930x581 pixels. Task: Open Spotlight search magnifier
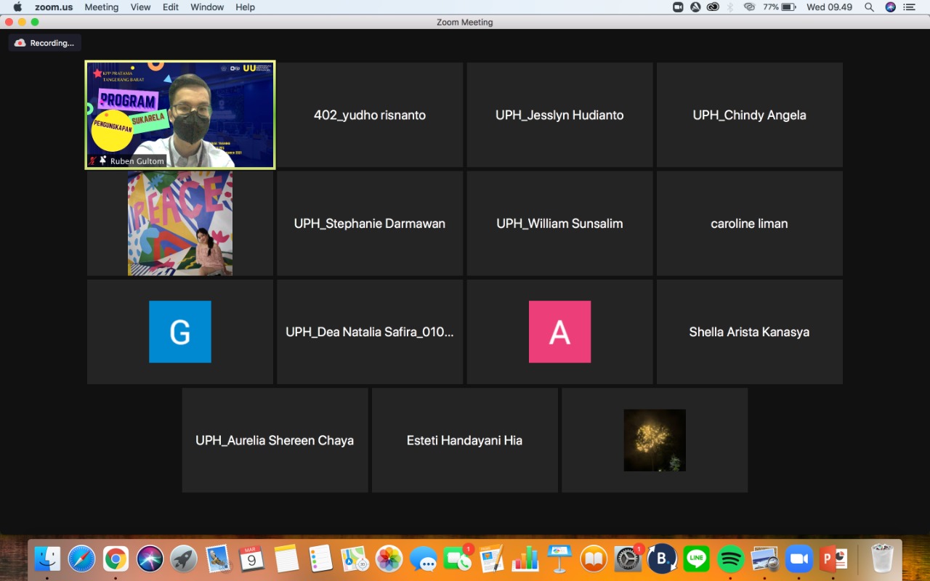(x=869, y=7)
